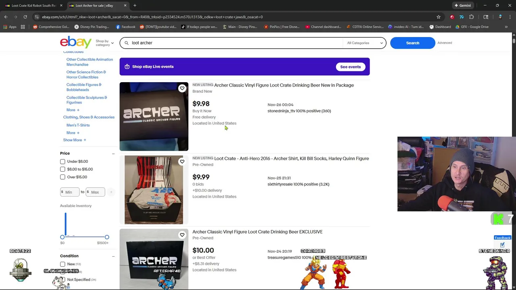Open the invideo AI bookmark
This screenshot has height=290, width=516.
pyautogui.click(x=406, y=27)
